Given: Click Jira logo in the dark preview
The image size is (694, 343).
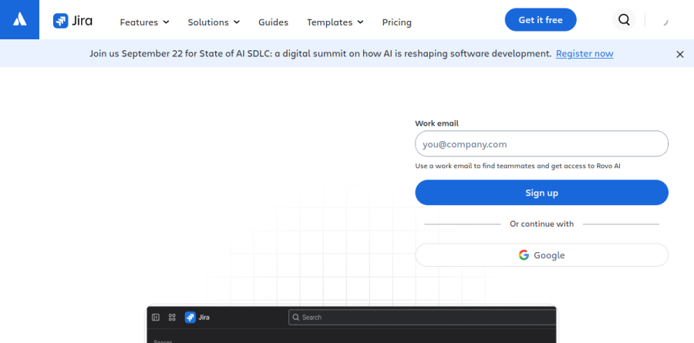Looking at the screenshot, I should coord(197,318).
